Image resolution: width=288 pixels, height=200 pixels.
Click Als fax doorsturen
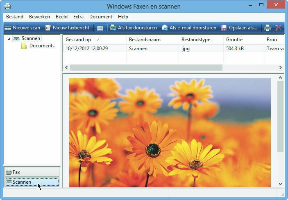point(133,28)
